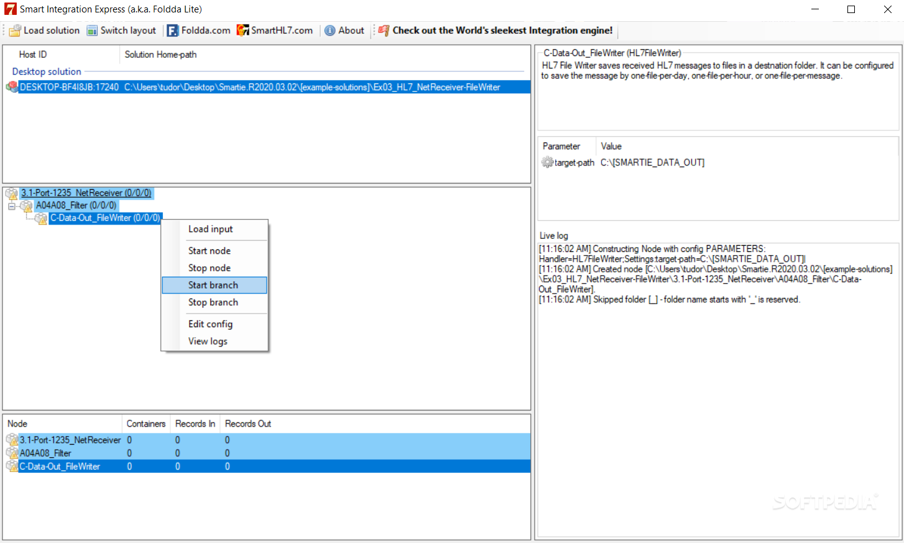Click the Load solution folder icon
The height and width of the screenshot is (543, 904).
[15, 30]
